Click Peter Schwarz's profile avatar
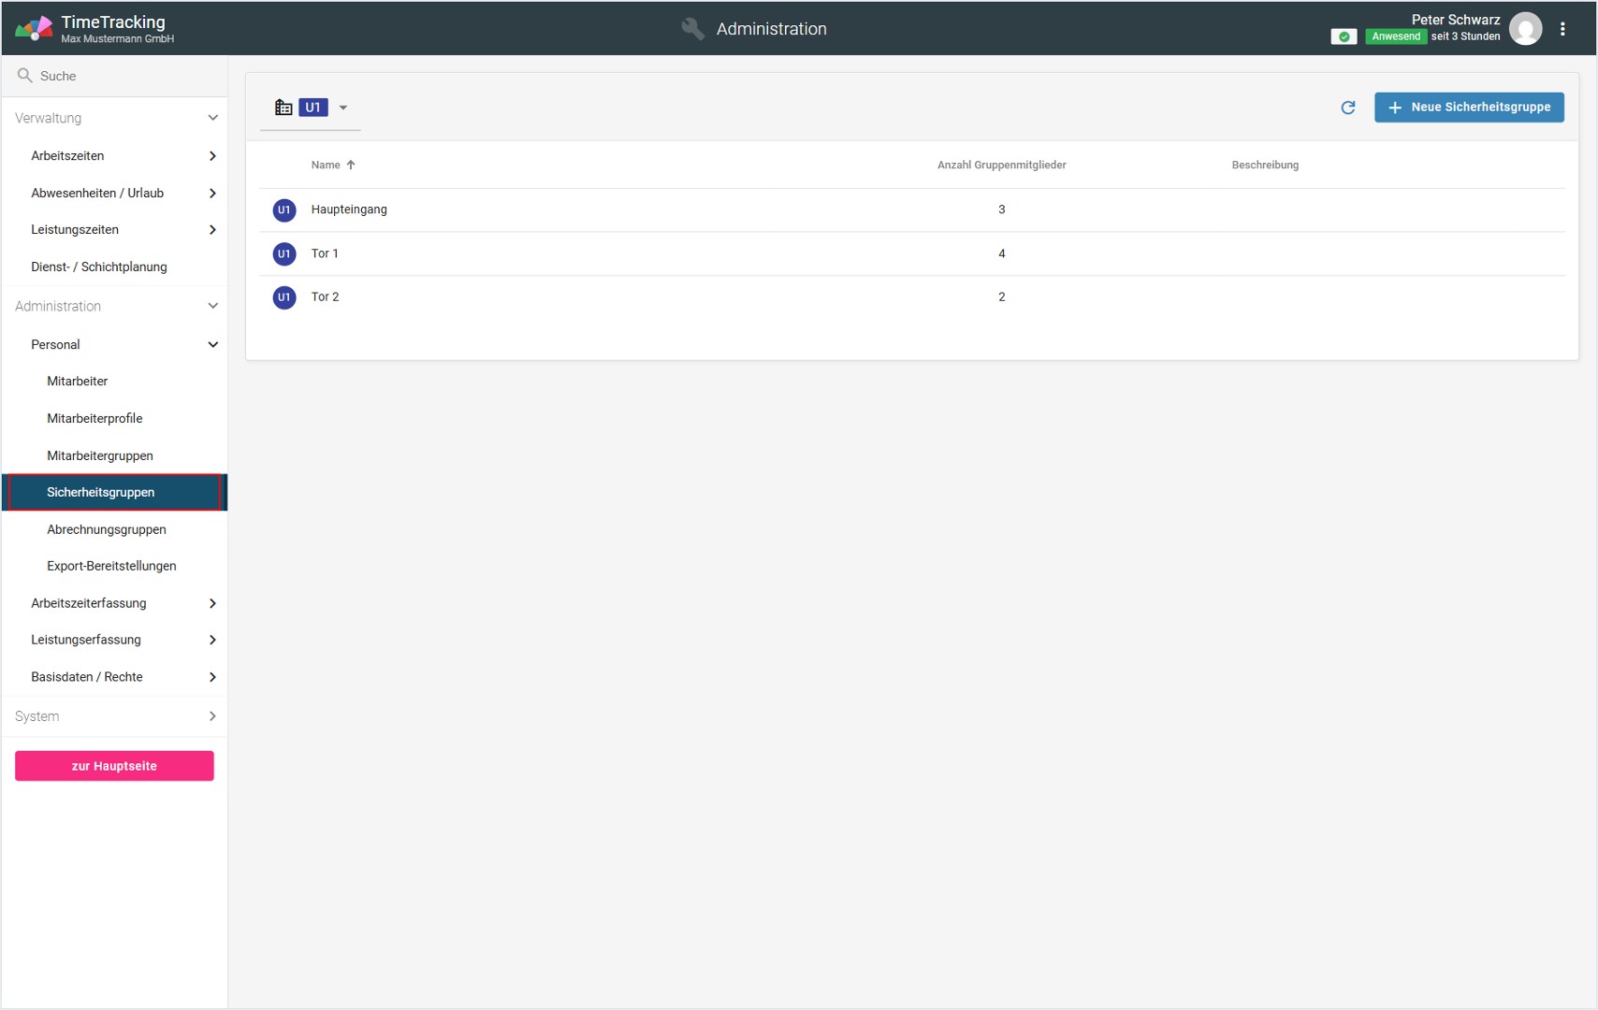 pyautogui.click(x=1525, y=29)
